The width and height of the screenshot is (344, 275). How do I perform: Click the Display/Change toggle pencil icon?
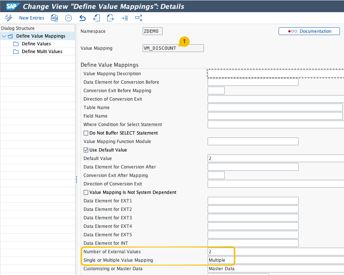click(x=8, y=18)
